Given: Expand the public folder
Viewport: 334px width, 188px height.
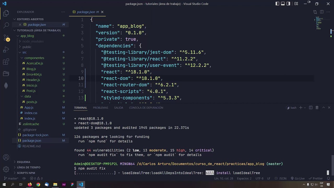Looking at the screenshot, I should tap(27, 47).
